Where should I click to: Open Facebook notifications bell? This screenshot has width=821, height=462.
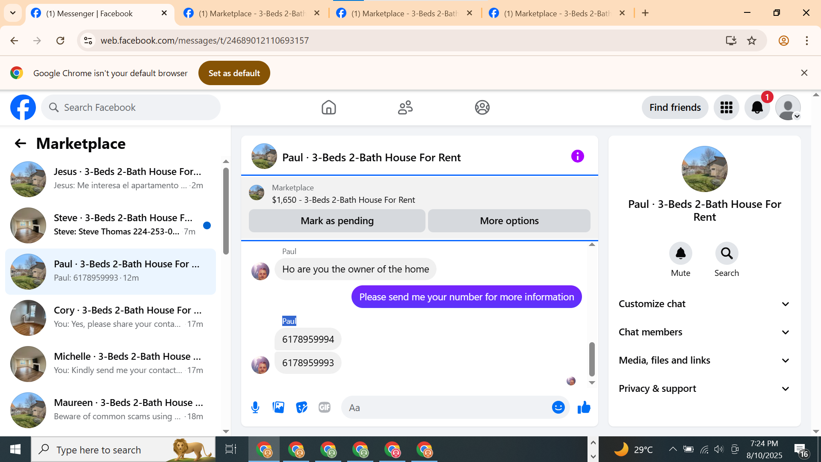click(x=757, y=107)
